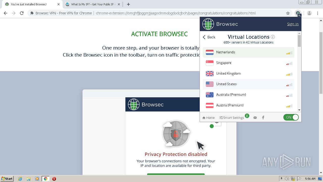Viewport: 323px width, 182px height.
Task: Click the popup scrollbar up arrow
Action: pyautogui.click(x=299, y=33)
